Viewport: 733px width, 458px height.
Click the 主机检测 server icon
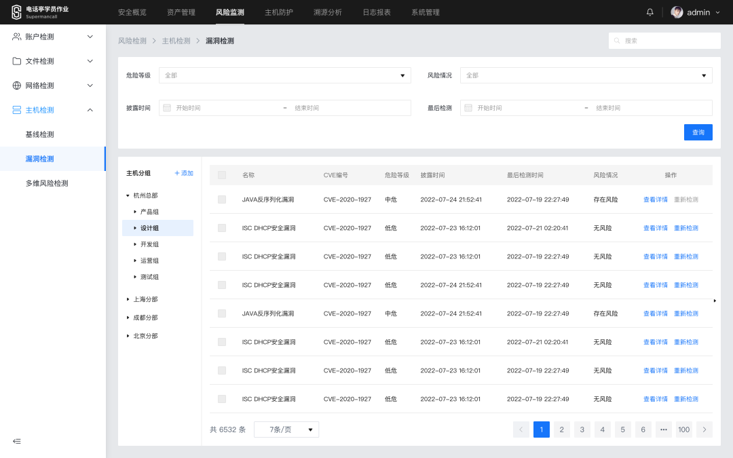coord(17,110)
